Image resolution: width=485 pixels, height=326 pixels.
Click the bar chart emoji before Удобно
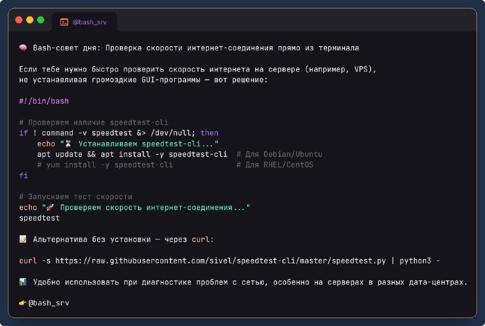(23, 282)
